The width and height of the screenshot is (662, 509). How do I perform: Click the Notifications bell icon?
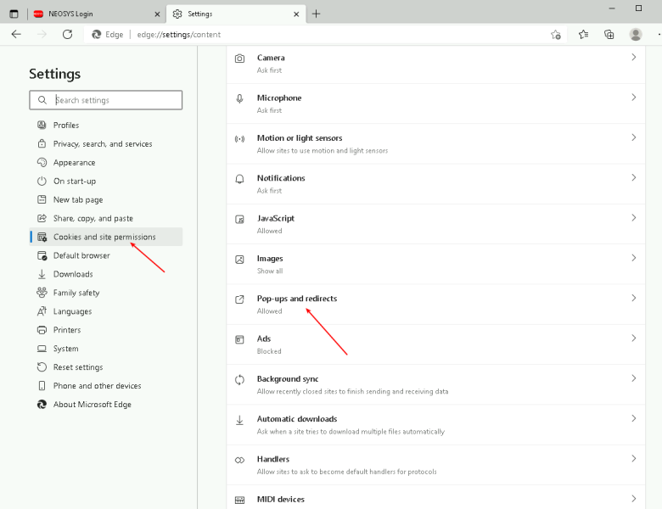pyautogui.click(x=239, y=178)
